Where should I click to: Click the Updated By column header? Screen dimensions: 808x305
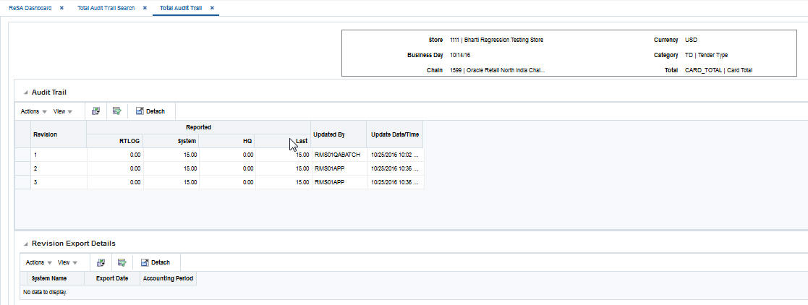(x=339, y=134)
